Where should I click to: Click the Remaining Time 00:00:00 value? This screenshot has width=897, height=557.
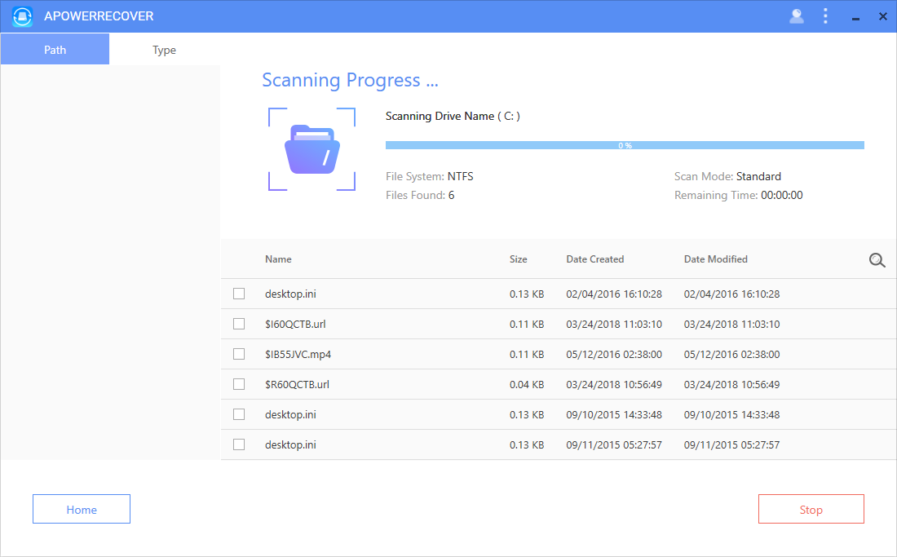tap(781, 195)
